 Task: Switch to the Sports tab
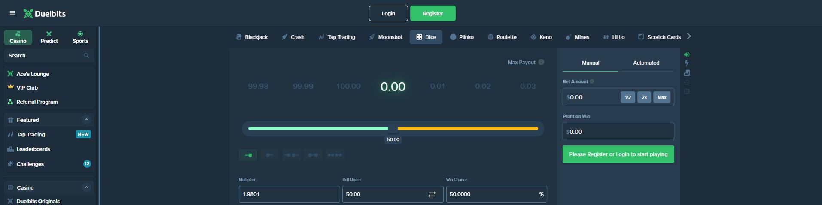click(x=80, y=37)
